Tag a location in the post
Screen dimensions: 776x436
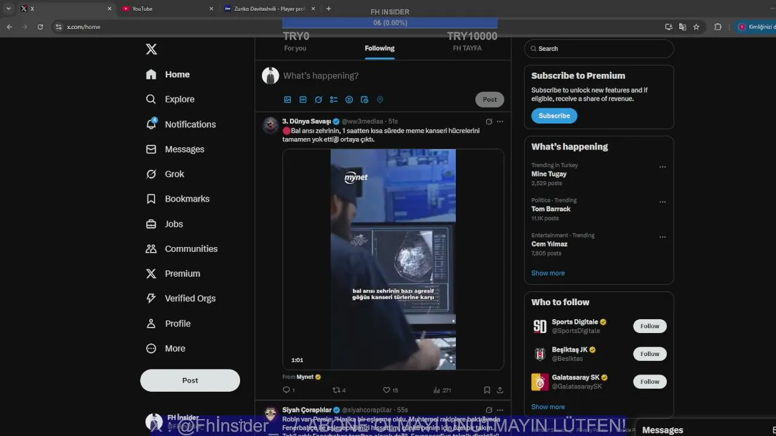[380, 100]
